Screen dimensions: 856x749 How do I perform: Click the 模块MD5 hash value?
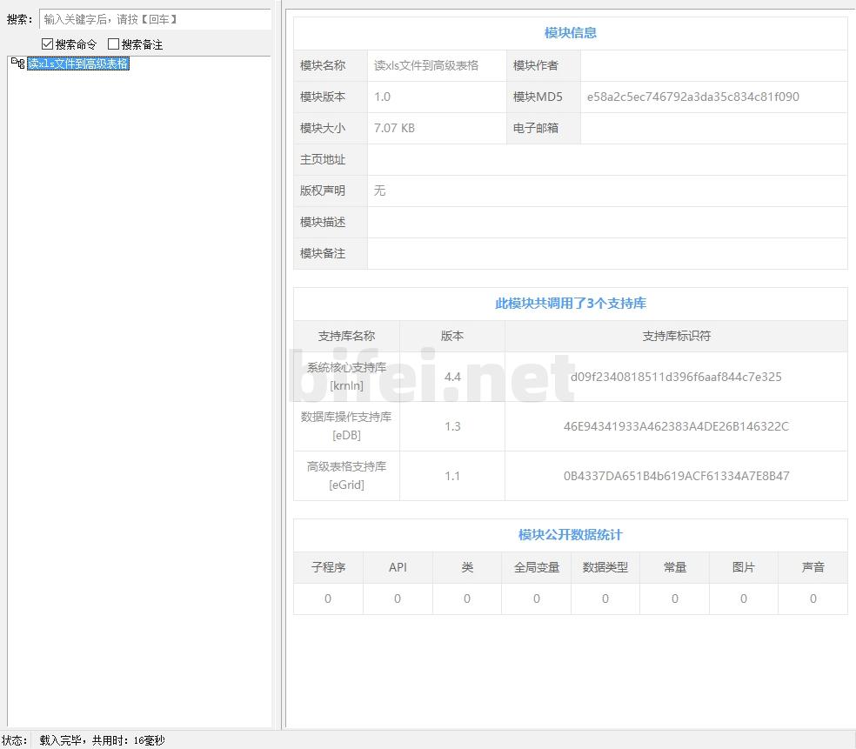pos(692,97)
